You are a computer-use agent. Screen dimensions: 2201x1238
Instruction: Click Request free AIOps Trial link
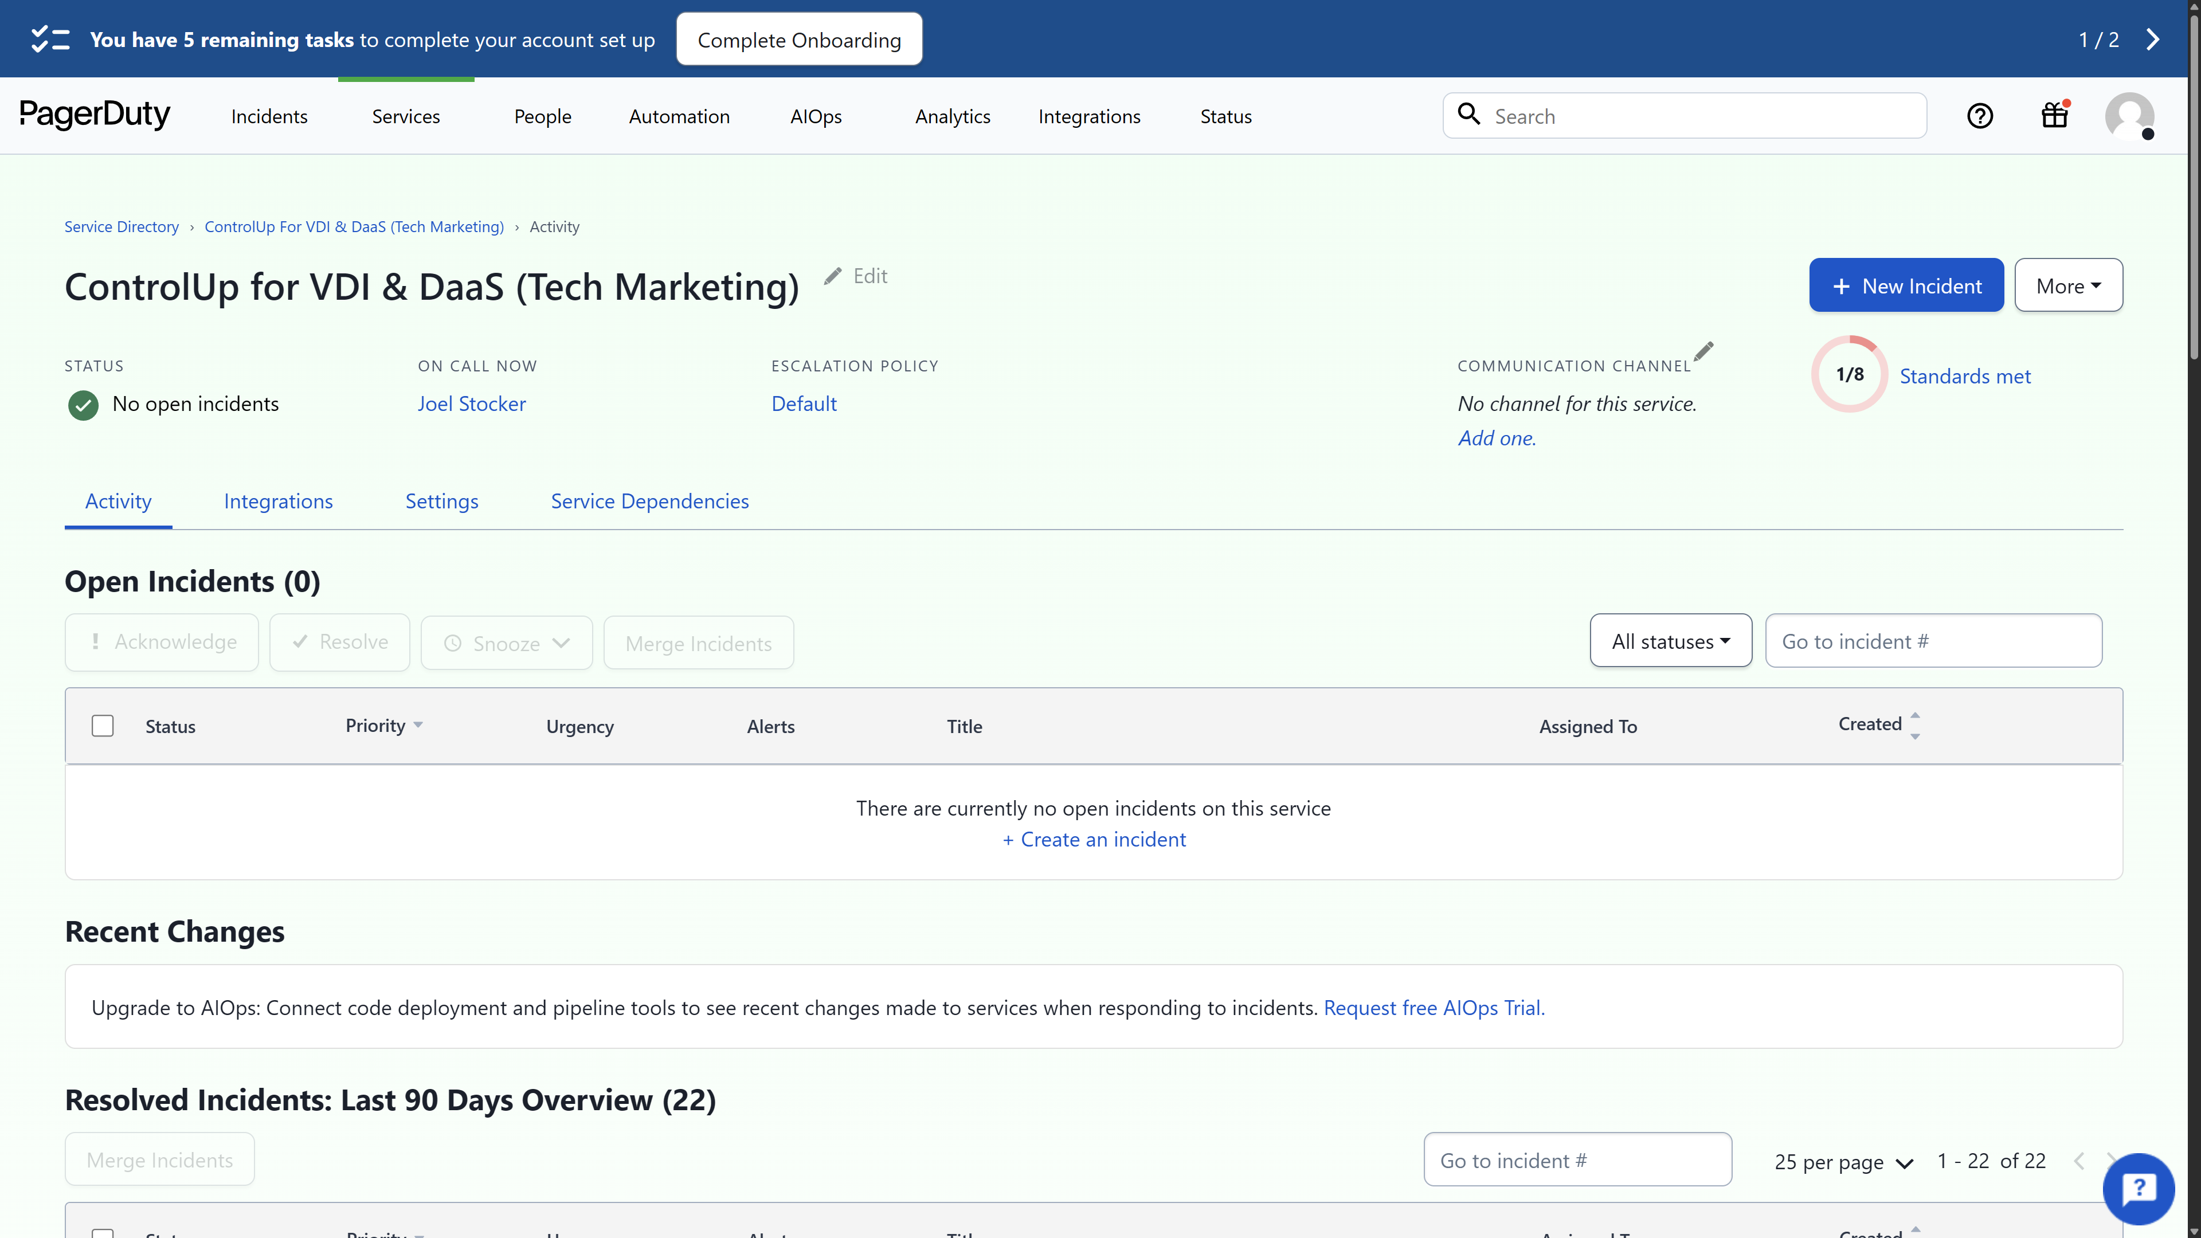1434,1008
